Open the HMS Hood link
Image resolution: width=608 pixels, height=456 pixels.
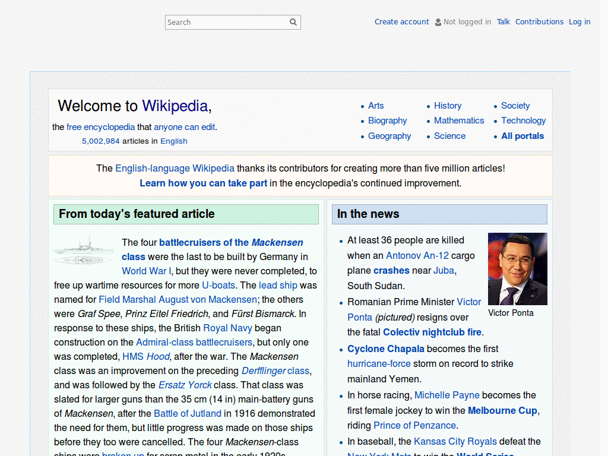pos(146,357)
